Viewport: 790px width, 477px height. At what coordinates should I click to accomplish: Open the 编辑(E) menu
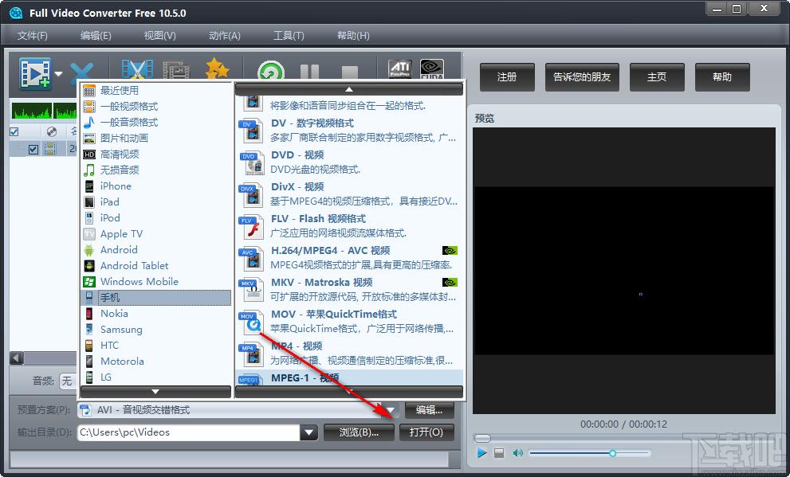tap(96, 36)
